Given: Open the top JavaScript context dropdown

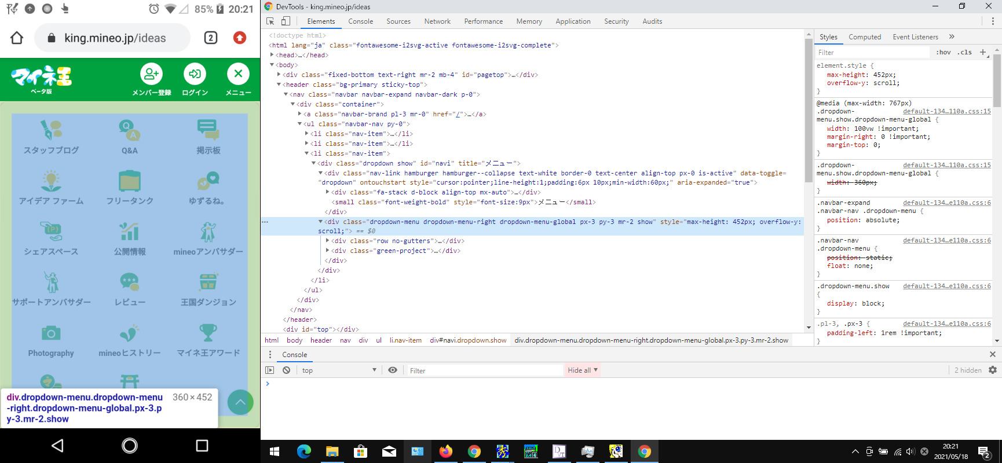Looking at the screenshot, I should coord(339,370).
